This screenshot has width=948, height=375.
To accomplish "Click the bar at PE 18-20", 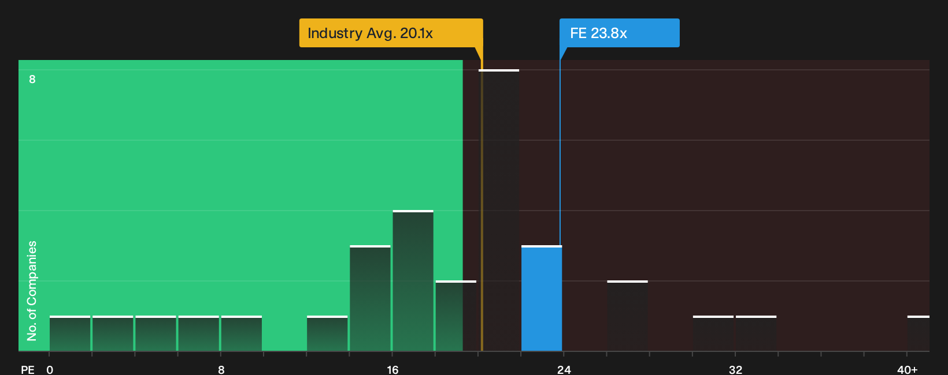I will pos(456,316).
